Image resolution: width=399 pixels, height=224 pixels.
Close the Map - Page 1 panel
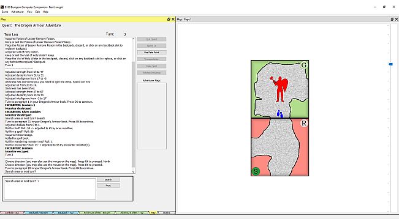pos(396,20)
